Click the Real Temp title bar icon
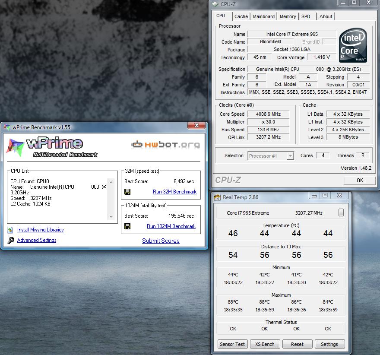 (x=217, y=197)
